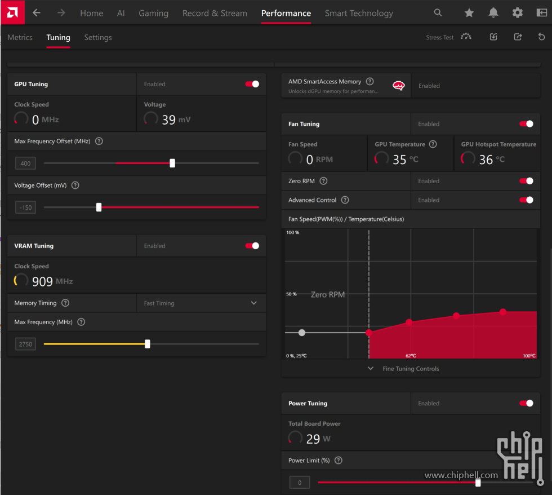Image resolution: width=552 pixels, height=495 pixels.
Task: Click the AMD SmartAccess Memory brain icon
Action: pyautogui.click(x=399, y=85)
